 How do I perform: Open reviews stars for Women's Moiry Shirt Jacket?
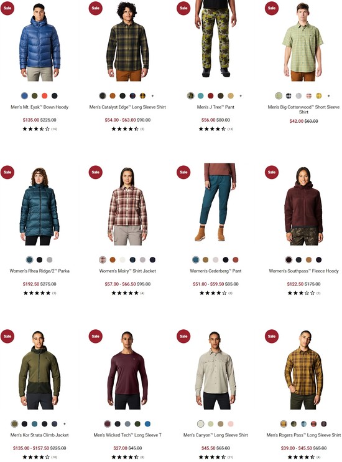[125, 293]
